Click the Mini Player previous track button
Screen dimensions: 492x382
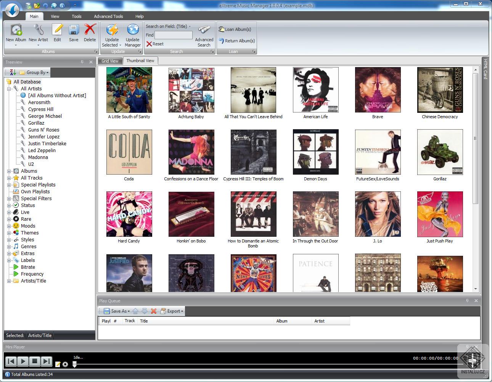pos(11,361)
